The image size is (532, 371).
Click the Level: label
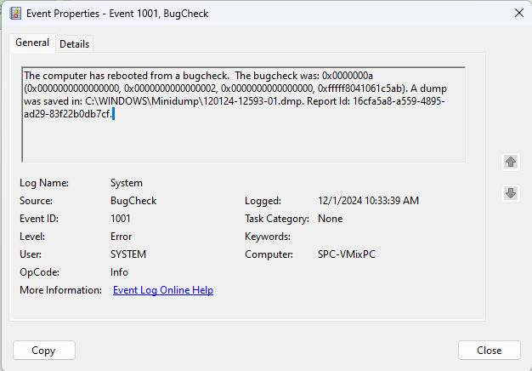(32, 237)
